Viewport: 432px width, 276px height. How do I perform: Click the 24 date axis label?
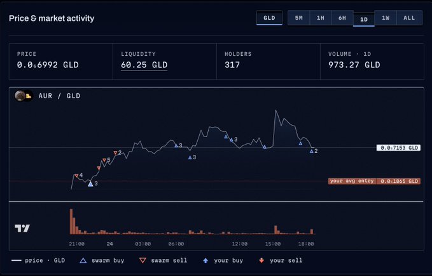pyautogui.click(x=110, y=244)
